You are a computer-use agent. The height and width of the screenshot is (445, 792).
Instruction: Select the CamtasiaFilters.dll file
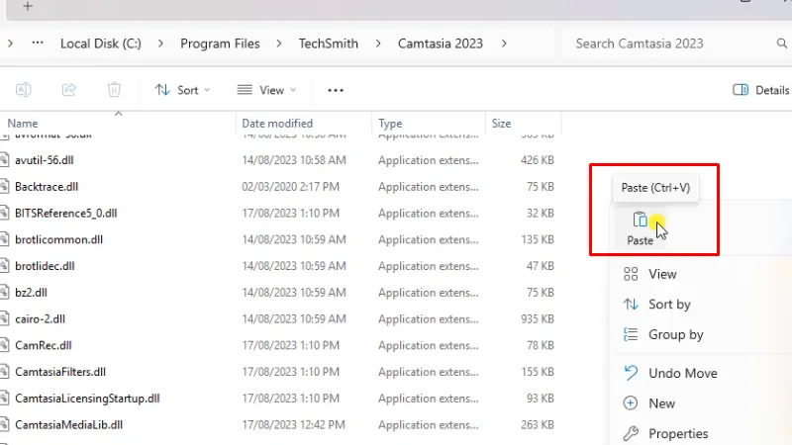click(x=60, y=372)
